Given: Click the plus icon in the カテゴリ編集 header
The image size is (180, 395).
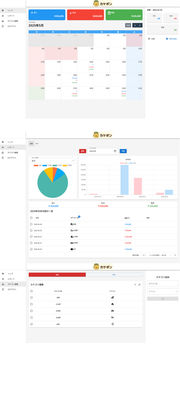Looking at the screenshot, I should (135, 284).
